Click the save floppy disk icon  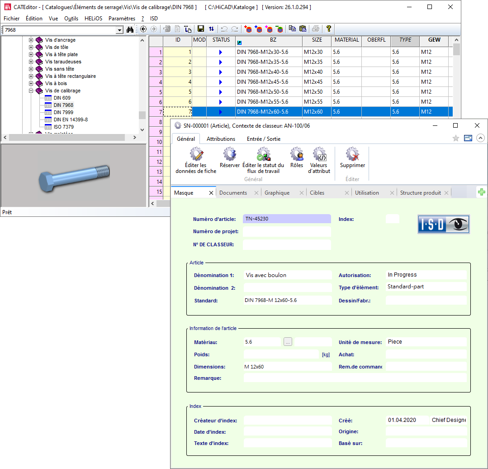[x=201, y=29]
